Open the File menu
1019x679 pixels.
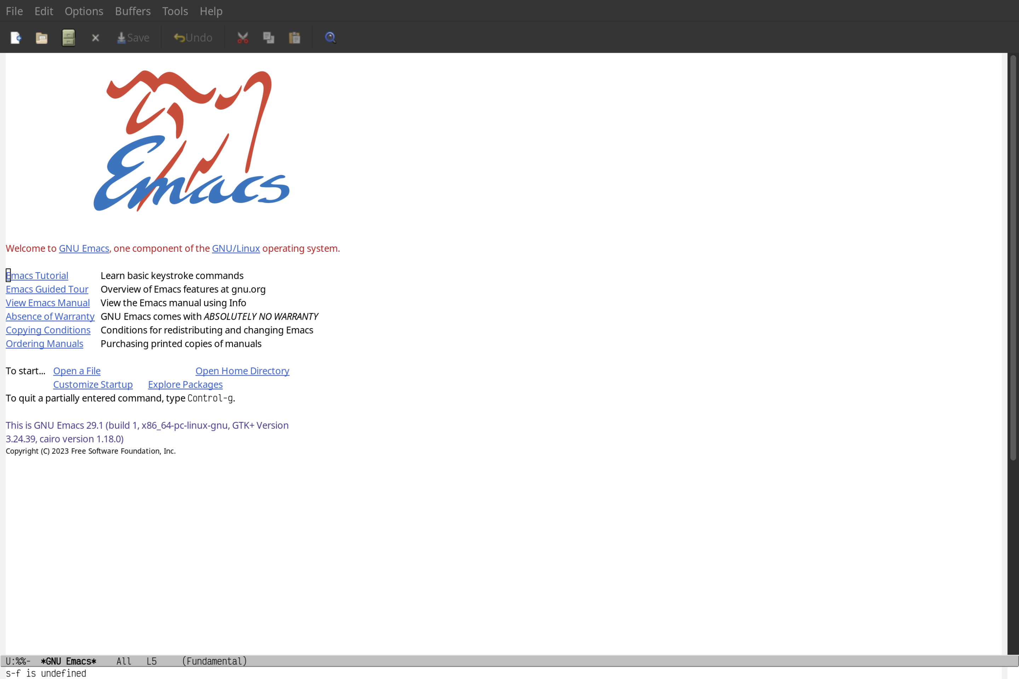tap(14, 11)
